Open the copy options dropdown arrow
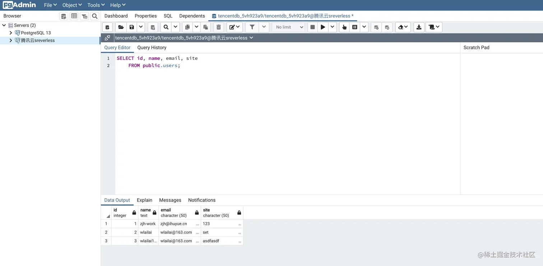The height and width of the screenshot is (266, 543). pos(196,27)
